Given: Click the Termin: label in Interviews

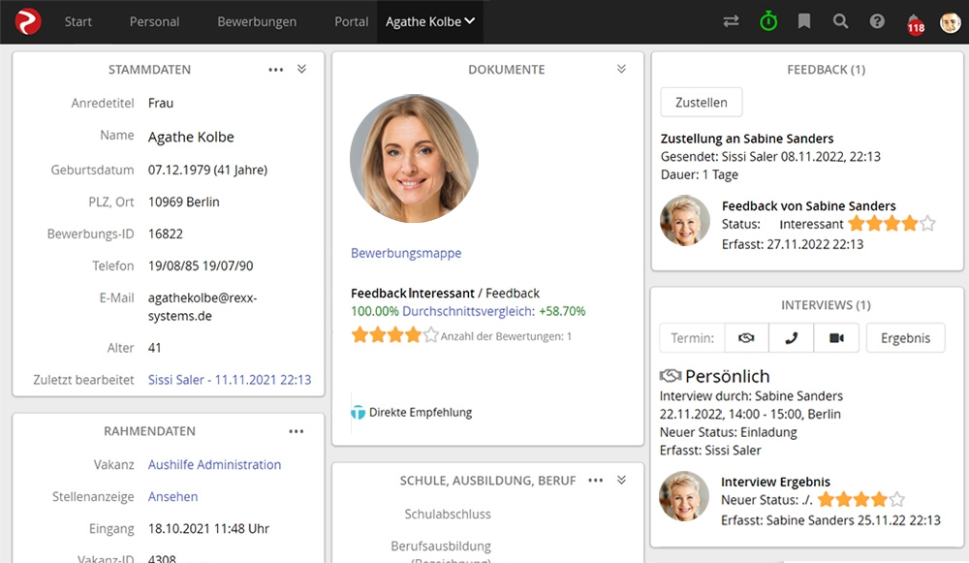Looking at the screenshot, I should point(692,338).
